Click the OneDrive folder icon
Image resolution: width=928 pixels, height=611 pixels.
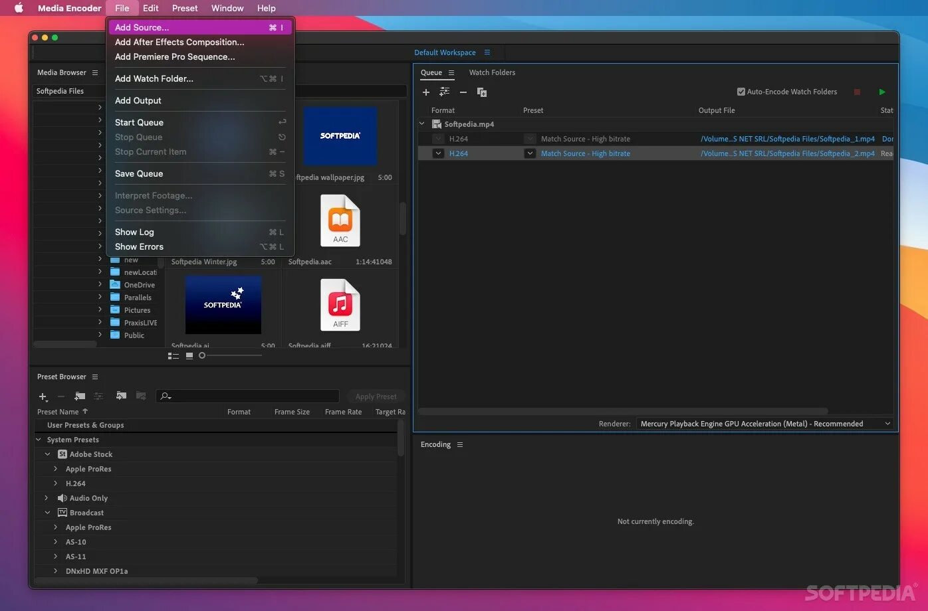tap(115, 285)
